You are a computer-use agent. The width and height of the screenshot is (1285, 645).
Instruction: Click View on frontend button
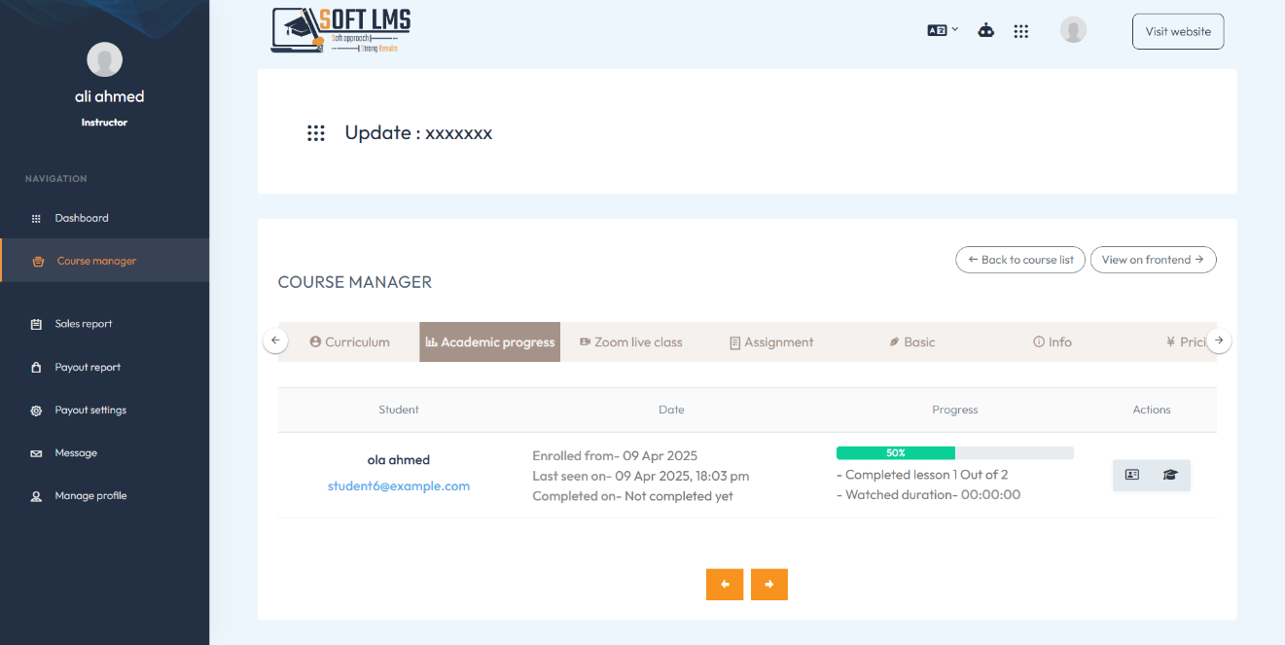[1153, 260]
